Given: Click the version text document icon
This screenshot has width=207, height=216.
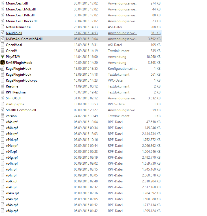Looking at the screenshot, I should coord(3,116).
